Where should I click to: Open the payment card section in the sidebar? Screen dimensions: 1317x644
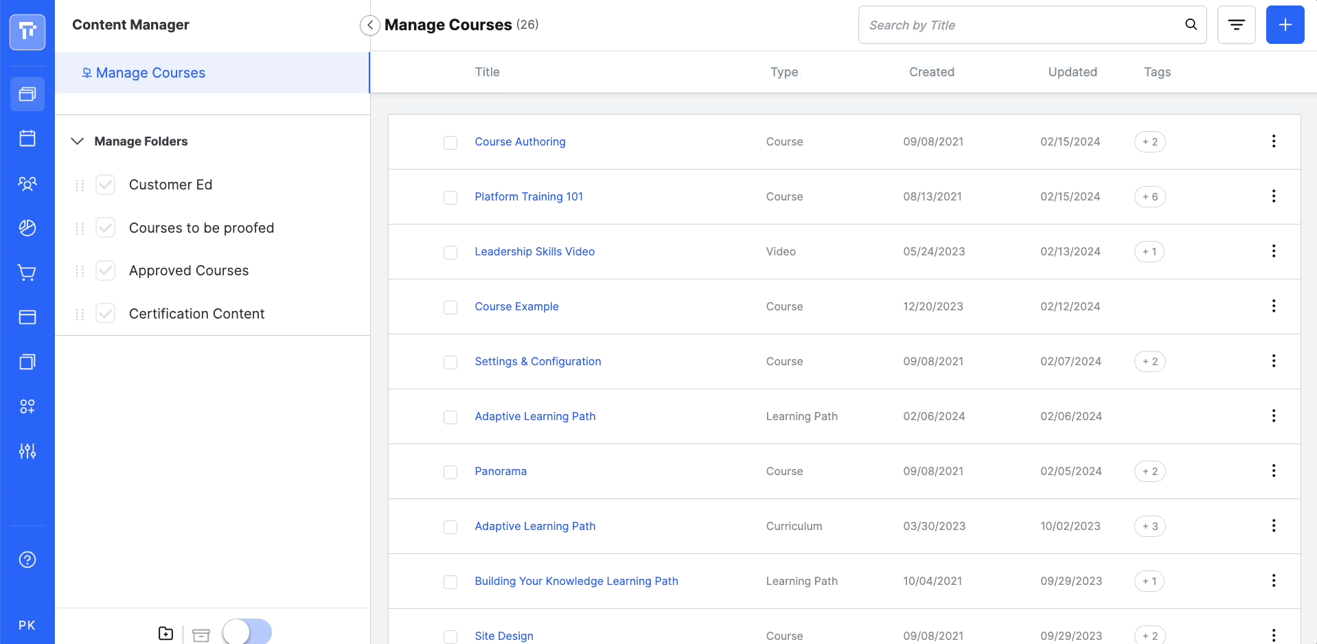(27, 317)
